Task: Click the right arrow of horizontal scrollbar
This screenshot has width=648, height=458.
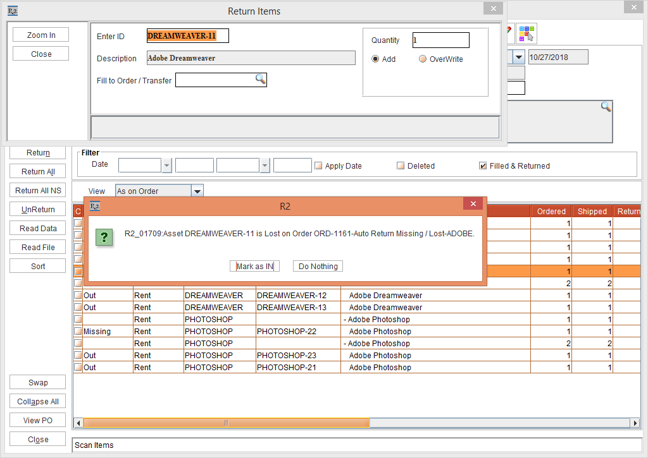Action: 635,423
